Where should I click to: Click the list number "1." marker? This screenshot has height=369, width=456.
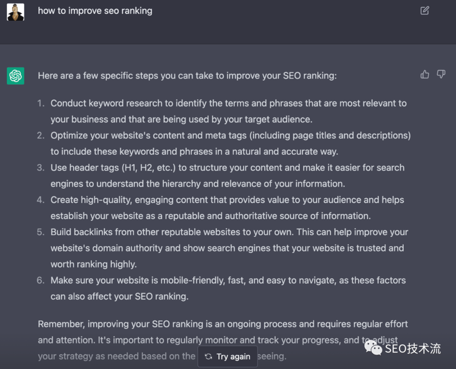tap(41, 103)
